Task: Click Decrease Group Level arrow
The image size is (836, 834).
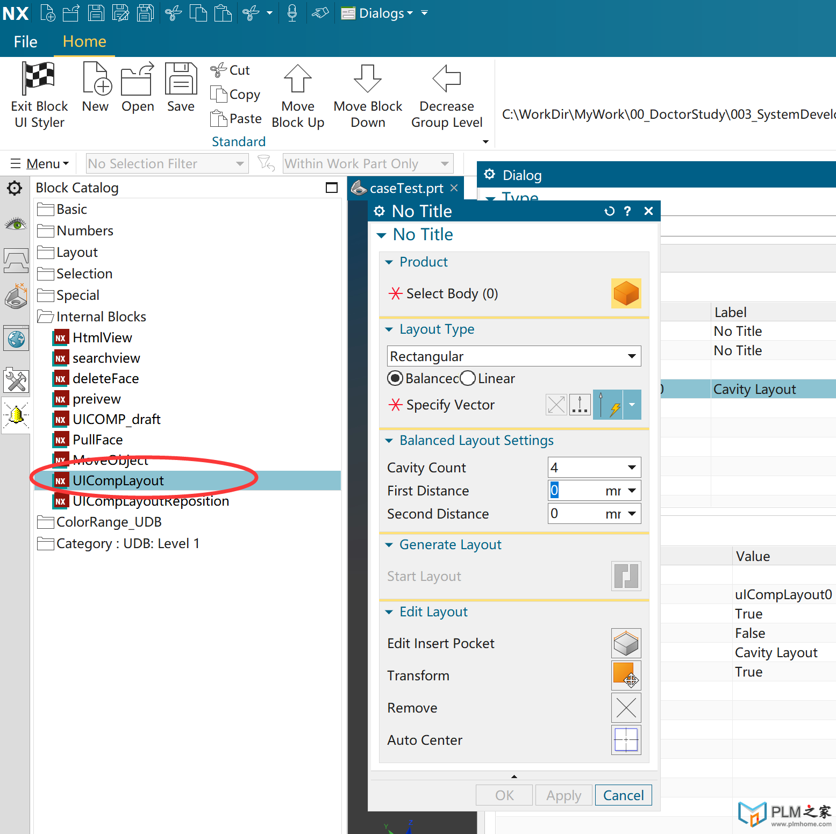Action: [447, 78]
